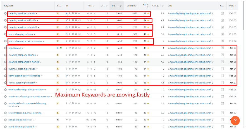
Task: Expand row for cleaning services orlando with plus icon
Action: (x=5, y=13)
